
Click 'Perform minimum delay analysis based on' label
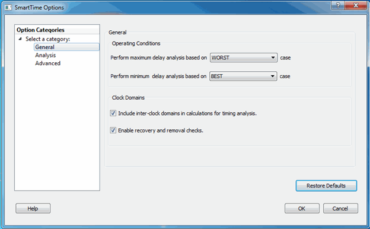tap(158, 77)
